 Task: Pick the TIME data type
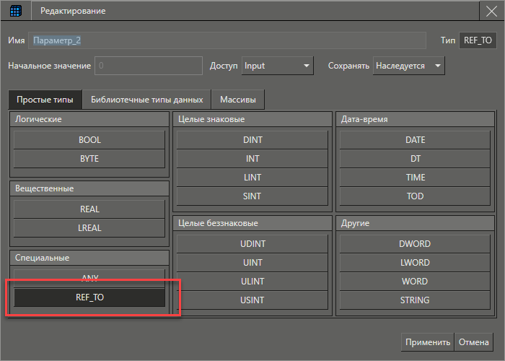415,177
